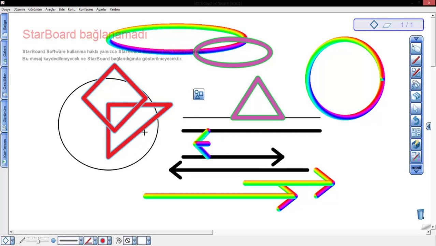Open the Araçlar menu
Screen dimensions: 436x246
[50, 10]
